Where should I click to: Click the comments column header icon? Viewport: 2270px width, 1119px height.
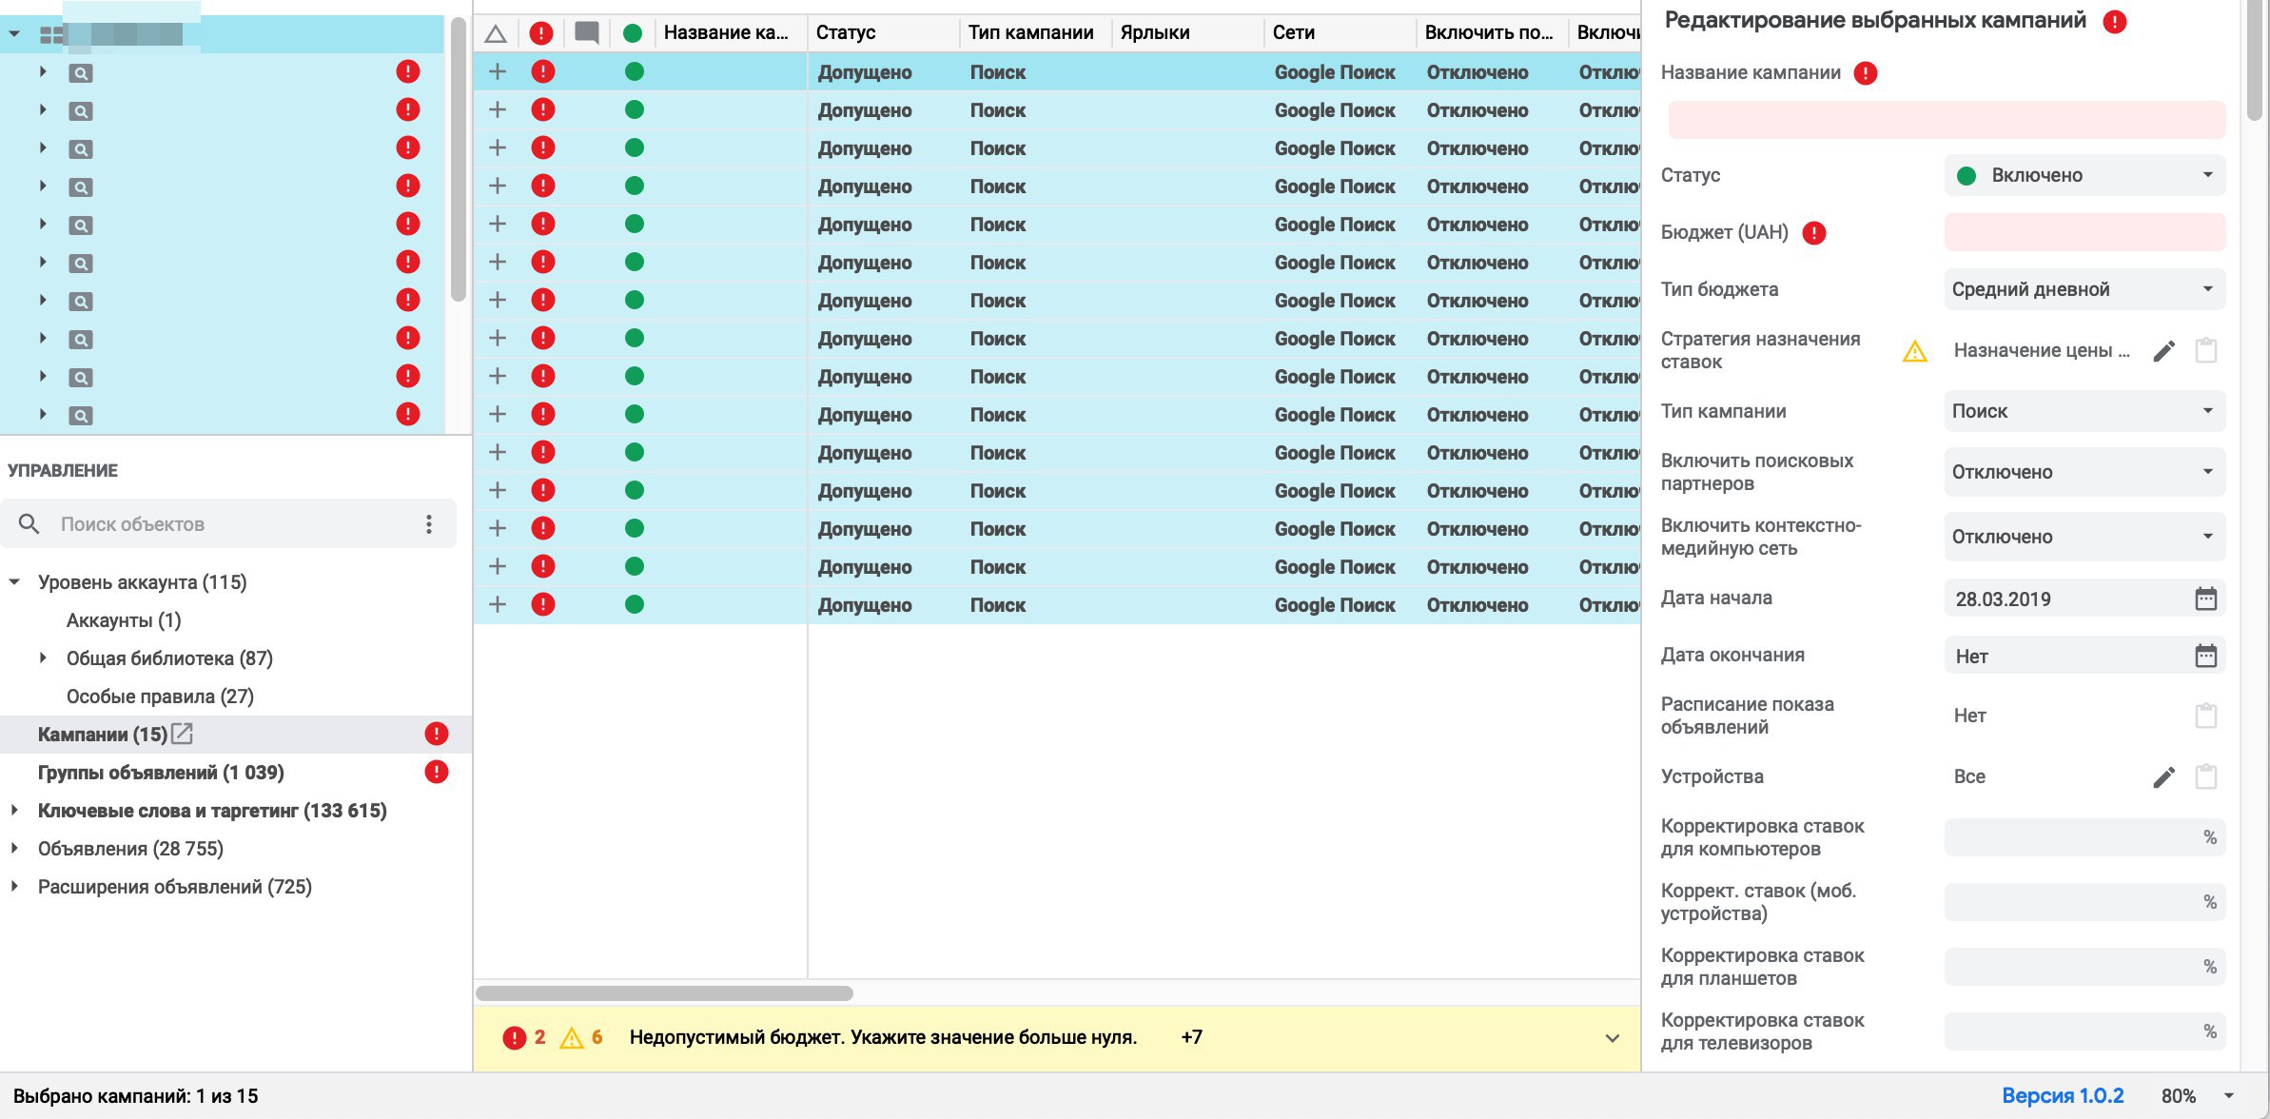587,33
